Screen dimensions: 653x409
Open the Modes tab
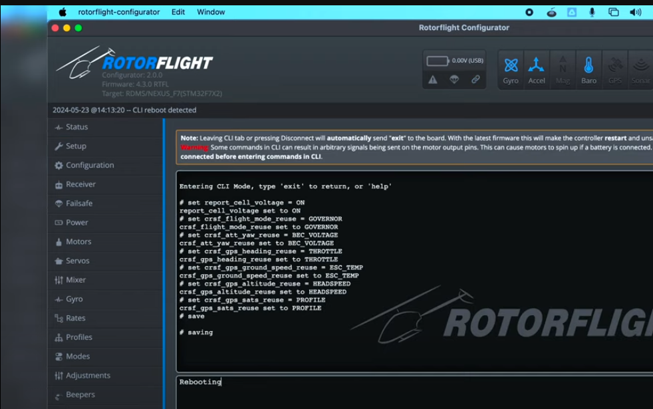(x=105, y=357)
